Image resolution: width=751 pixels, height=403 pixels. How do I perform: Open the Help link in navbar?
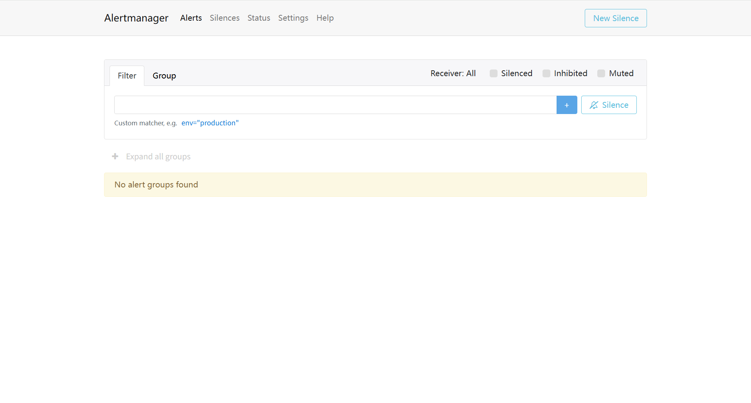tap(325, 18)
